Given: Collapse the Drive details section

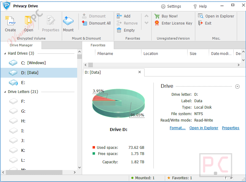Looking at the screenshot, I should [237, 87].
